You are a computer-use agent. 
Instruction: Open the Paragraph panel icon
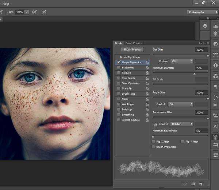pos(215,87)
